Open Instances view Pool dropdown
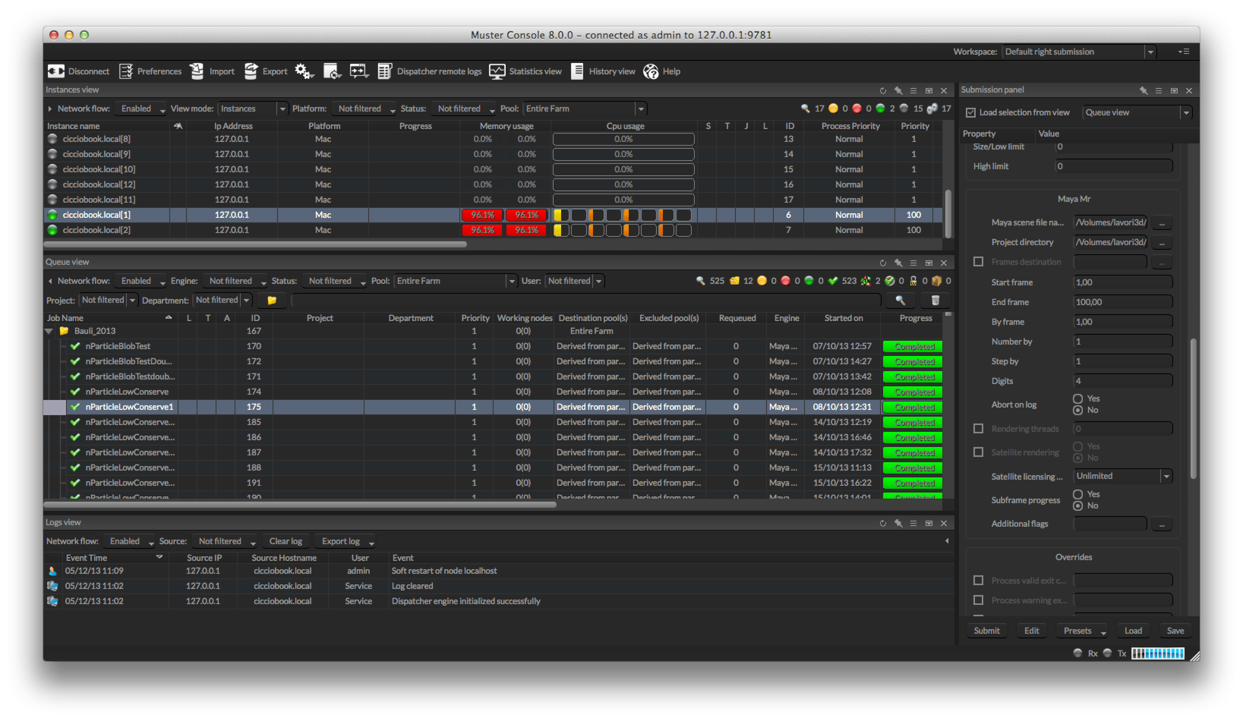 (x=585, y=109)
